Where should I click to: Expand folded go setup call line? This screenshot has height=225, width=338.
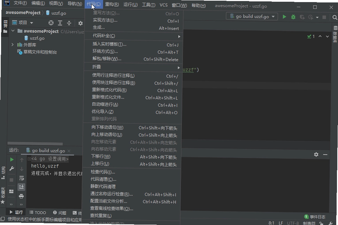click(x=29, y=159)
